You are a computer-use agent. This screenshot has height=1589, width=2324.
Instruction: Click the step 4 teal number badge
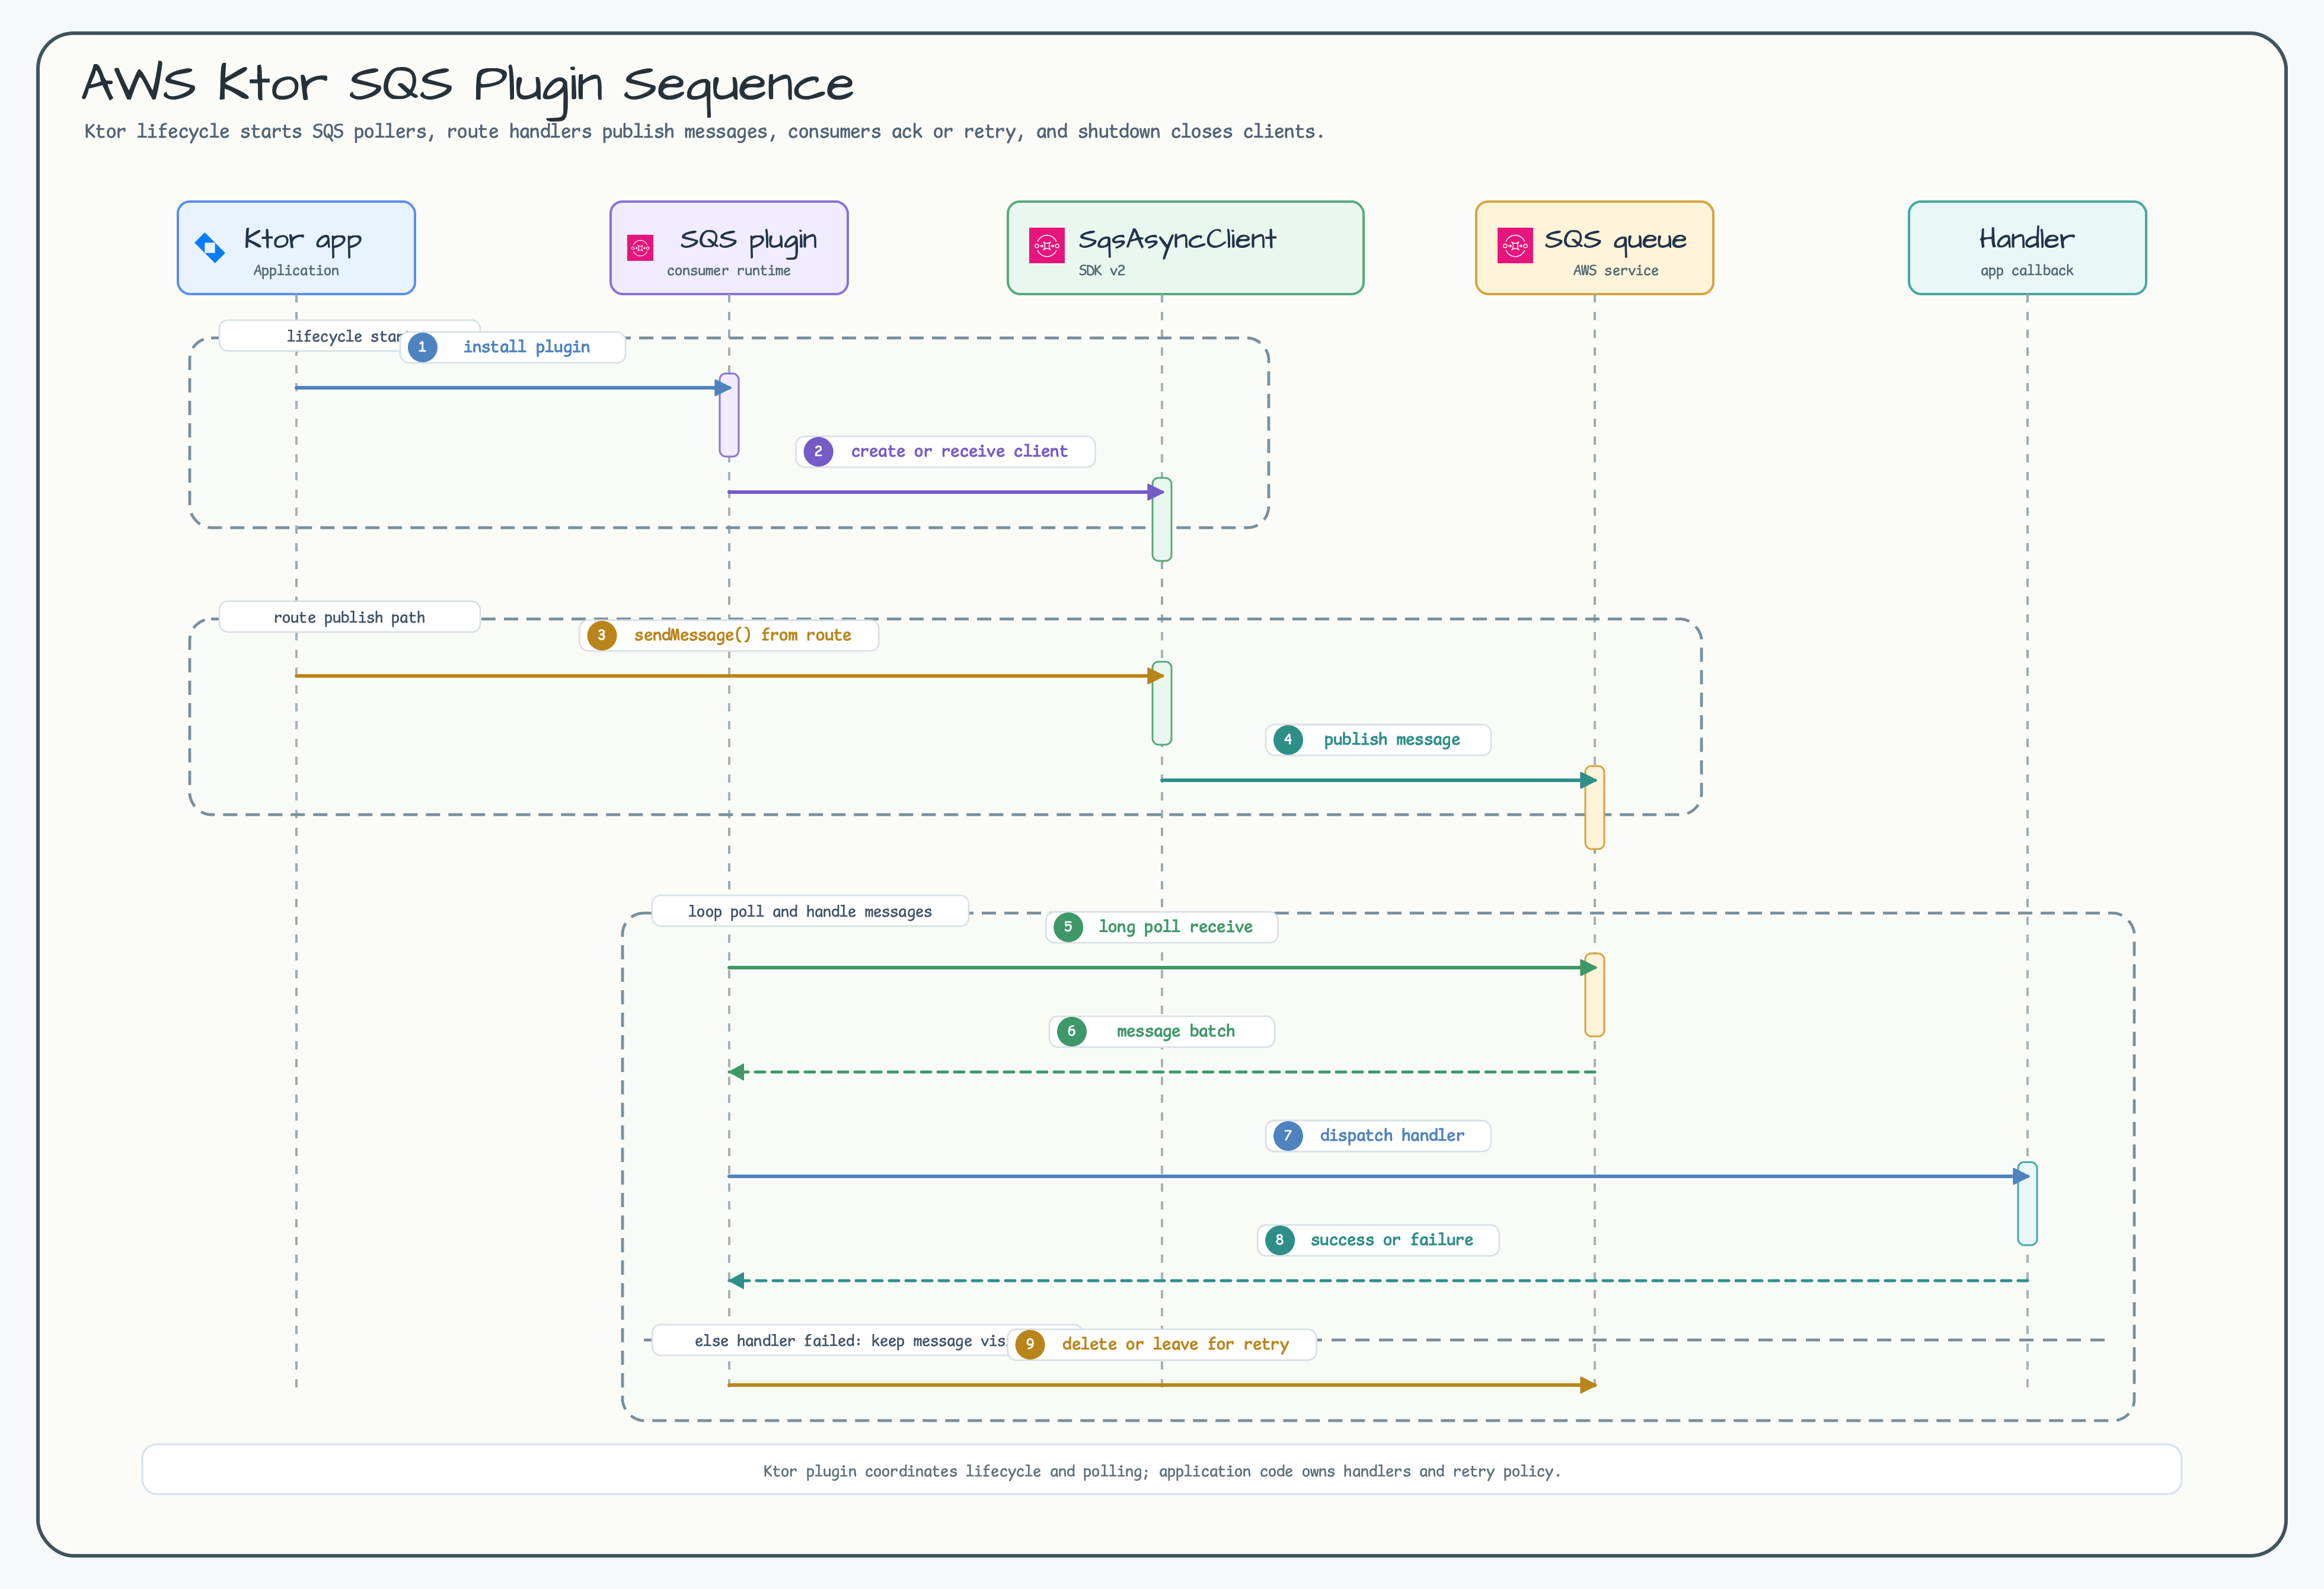[1288, 740]
